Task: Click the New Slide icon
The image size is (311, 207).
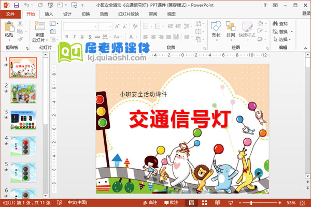Action: tap(40, 26)
